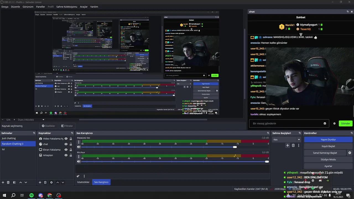Screen dimensions: 354x199
Task: Open advanced audio properties gears icon
Action: pos(78,176)
